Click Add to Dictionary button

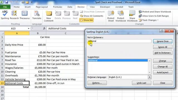[x=162, y=53]
